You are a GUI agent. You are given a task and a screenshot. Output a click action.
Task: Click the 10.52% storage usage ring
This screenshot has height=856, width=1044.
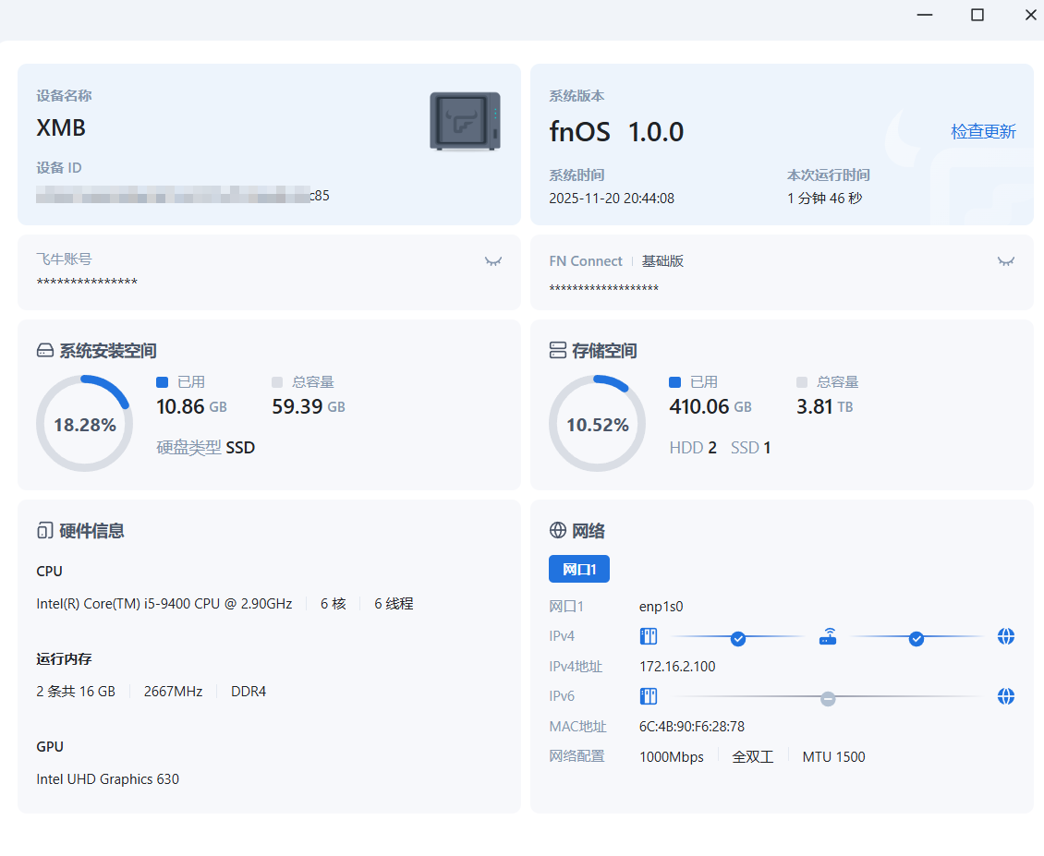coord(597,424)
